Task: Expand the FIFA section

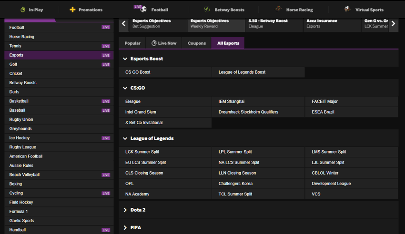Action: pyautogui.click(x=125, y=228)
